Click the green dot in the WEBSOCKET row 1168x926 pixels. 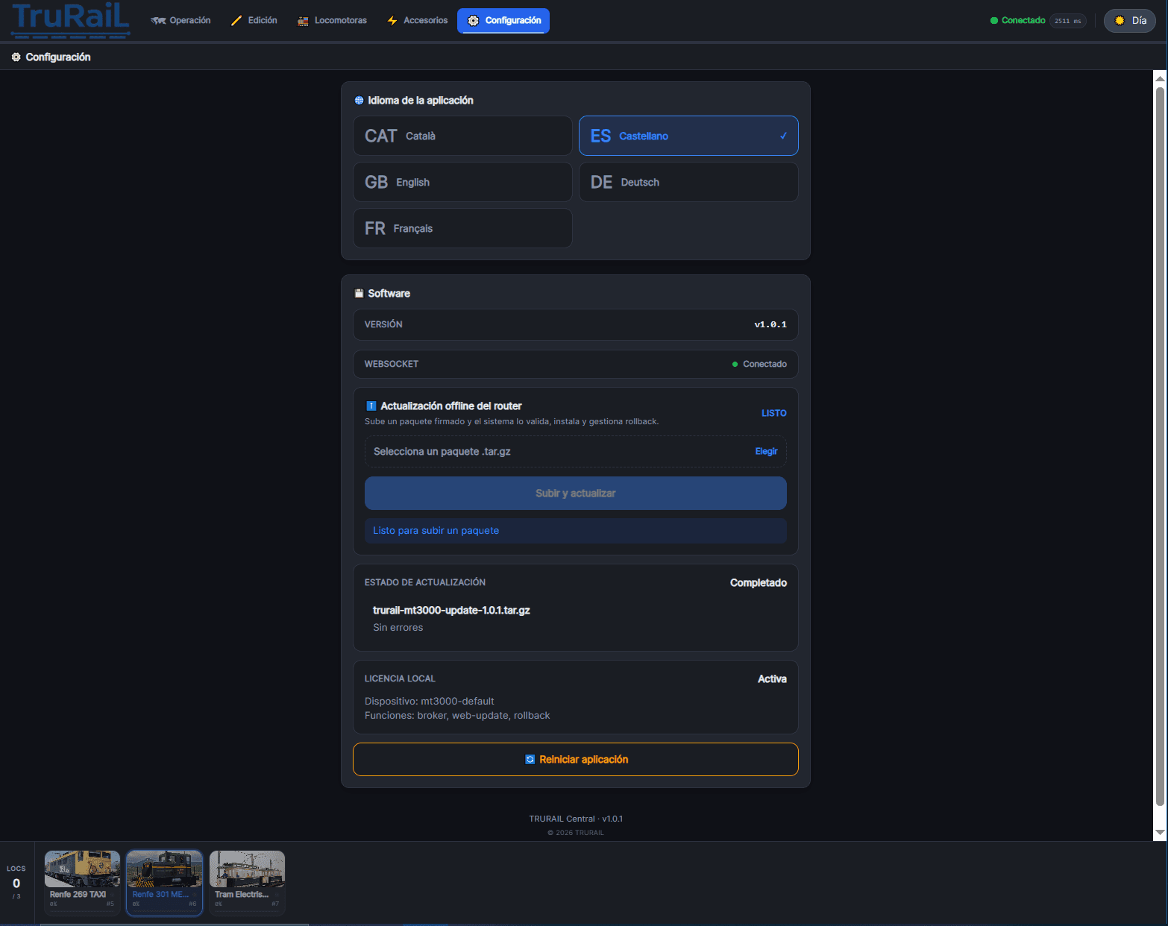tap(735, 365)
